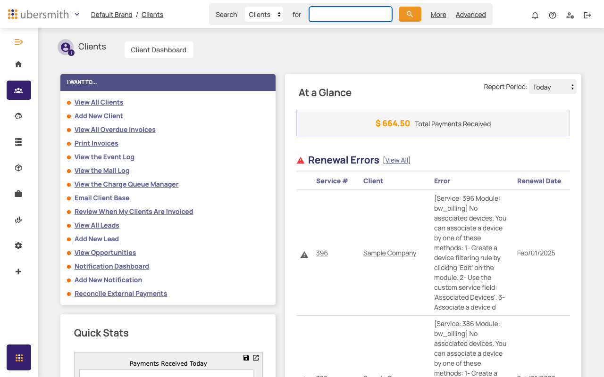Click the Client column header

[x=373, y=181]
